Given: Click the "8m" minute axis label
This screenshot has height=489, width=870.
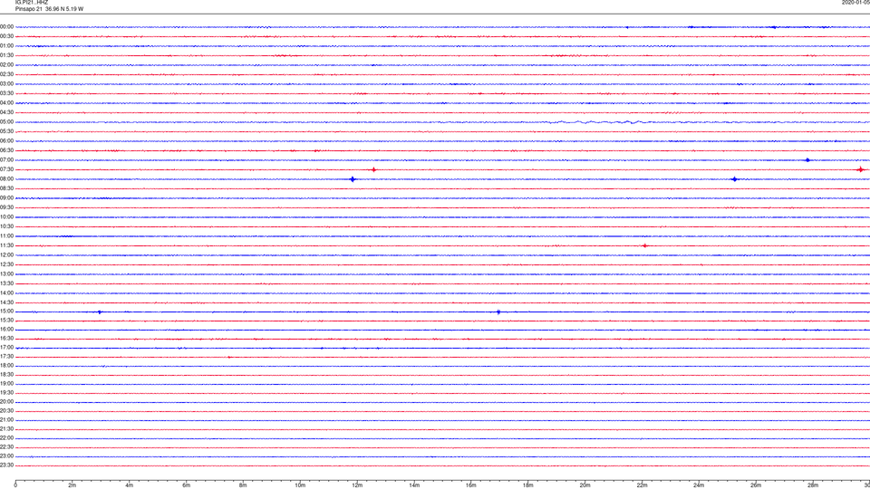Looking at the screenshot, I should pos(243,485).
